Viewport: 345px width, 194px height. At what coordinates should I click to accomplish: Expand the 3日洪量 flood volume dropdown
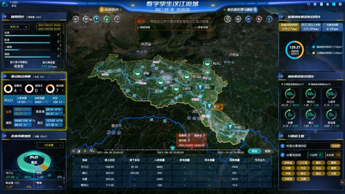[x=50, y=145]
